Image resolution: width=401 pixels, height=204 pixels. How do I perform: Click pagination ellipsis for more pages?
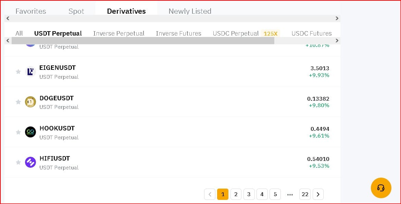pos(290,194)
